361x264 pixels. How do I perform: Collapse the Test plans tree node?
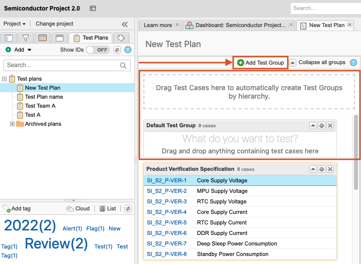coord(5,79)
